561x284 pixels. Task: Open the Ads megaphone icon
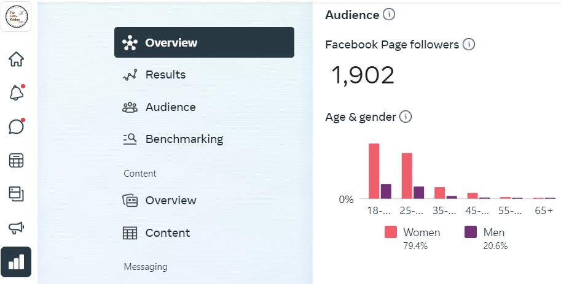[17, 228]
